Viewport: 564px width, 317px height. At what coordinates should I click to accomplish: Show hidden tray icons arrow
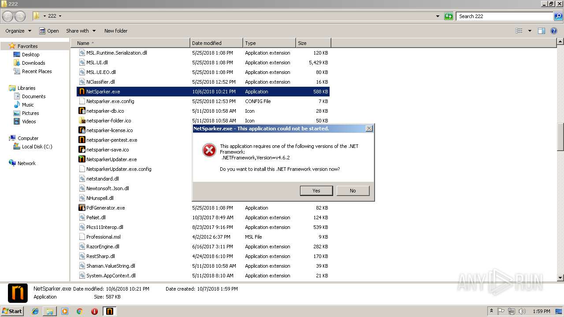coord(492,311)
